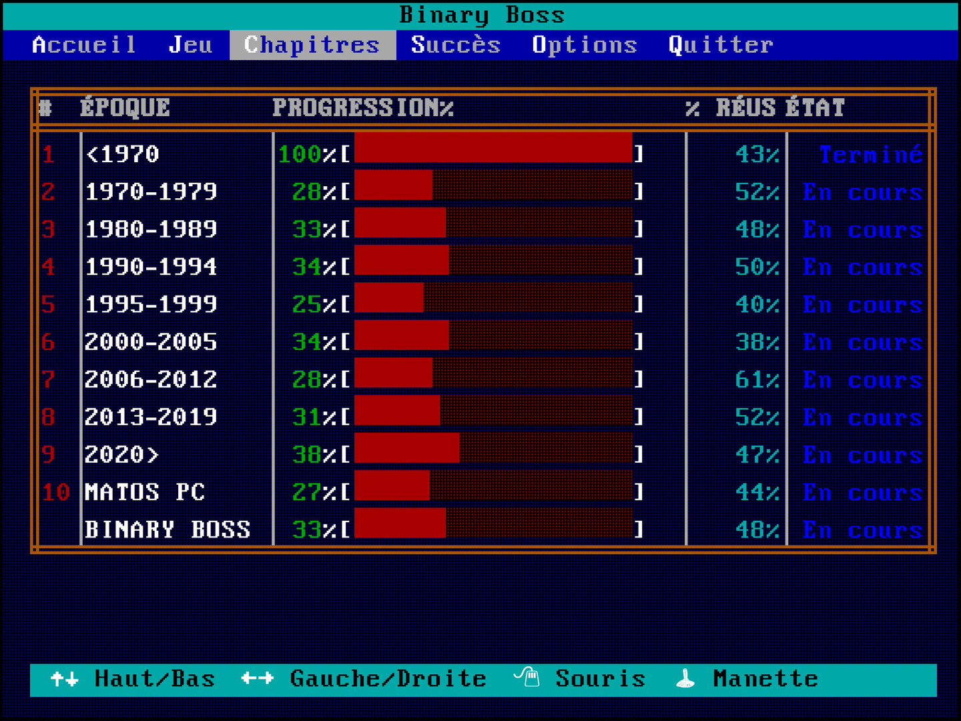Click Quitter in the menu bar
The image size is (961, 721).
tap(721, 45)
